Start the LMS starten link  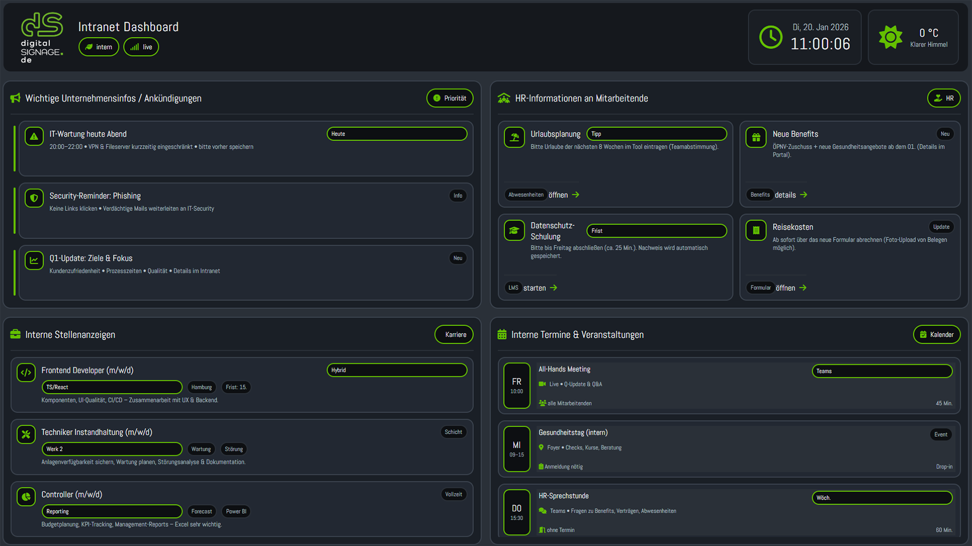tap(531, 288)
